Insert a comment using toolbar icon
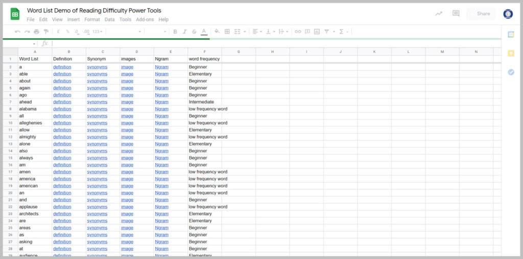The width and height of the screenshot is (523, 259). [x=307, y=32]
